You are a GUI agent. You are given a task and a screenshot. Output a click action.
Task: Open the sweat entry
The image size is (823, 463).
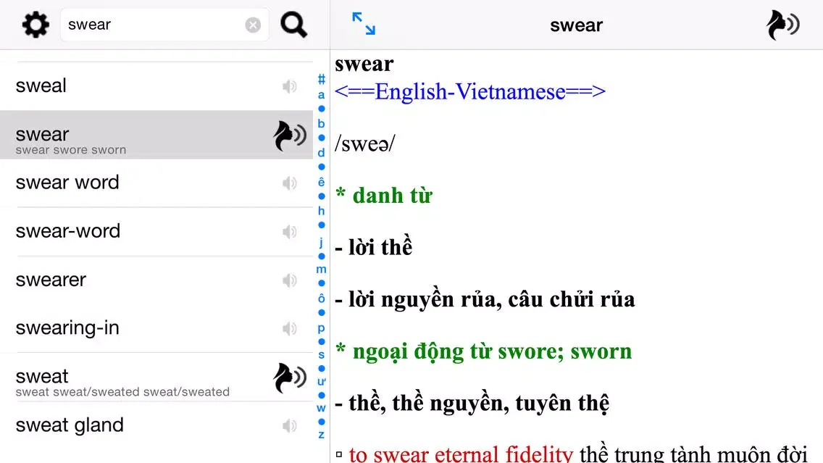coord(156,378)
